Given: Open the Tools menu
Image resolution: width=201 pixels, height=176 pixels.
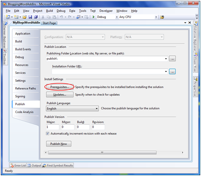Looking at the screenshot, I should [x=82, y=11].
